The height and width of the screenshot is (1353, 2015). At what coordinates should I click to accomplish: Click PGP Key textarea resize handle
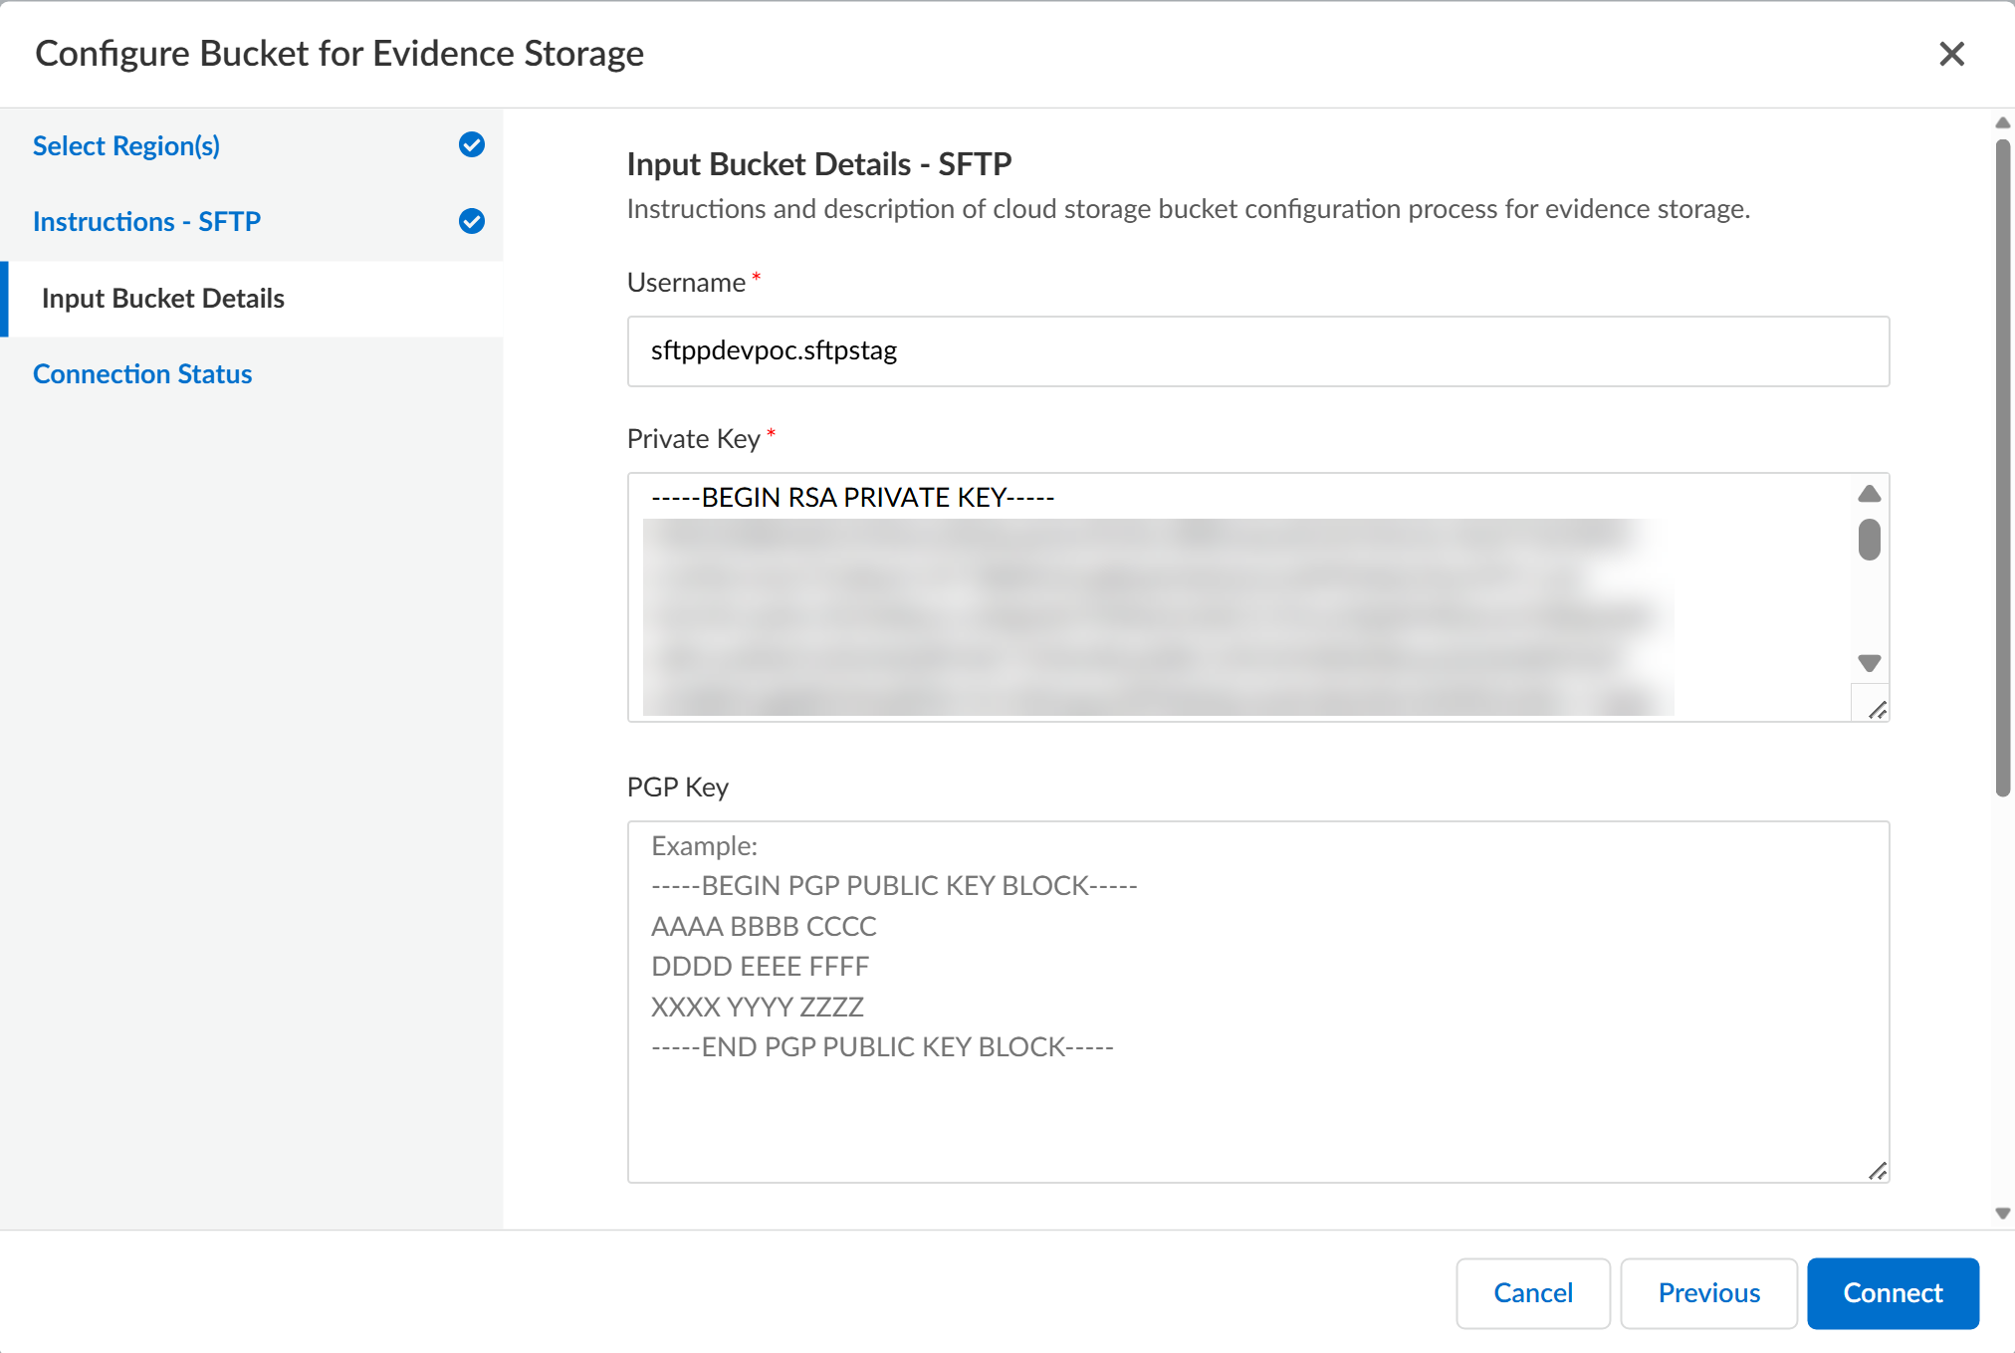tap(1878, 1171)
